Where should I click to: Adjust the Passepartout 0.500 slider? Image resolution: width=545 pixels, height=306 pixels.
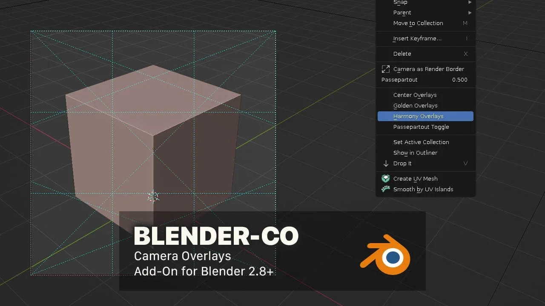[425, 80]
